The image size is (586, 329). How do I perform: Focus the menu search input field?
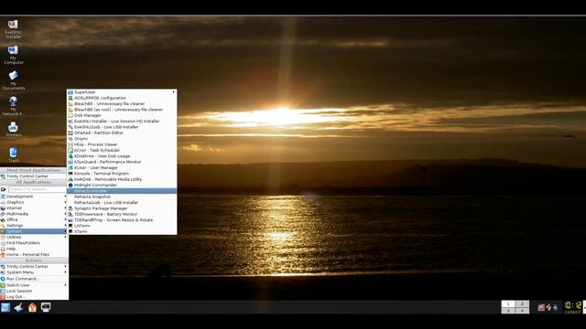(37, 189)
